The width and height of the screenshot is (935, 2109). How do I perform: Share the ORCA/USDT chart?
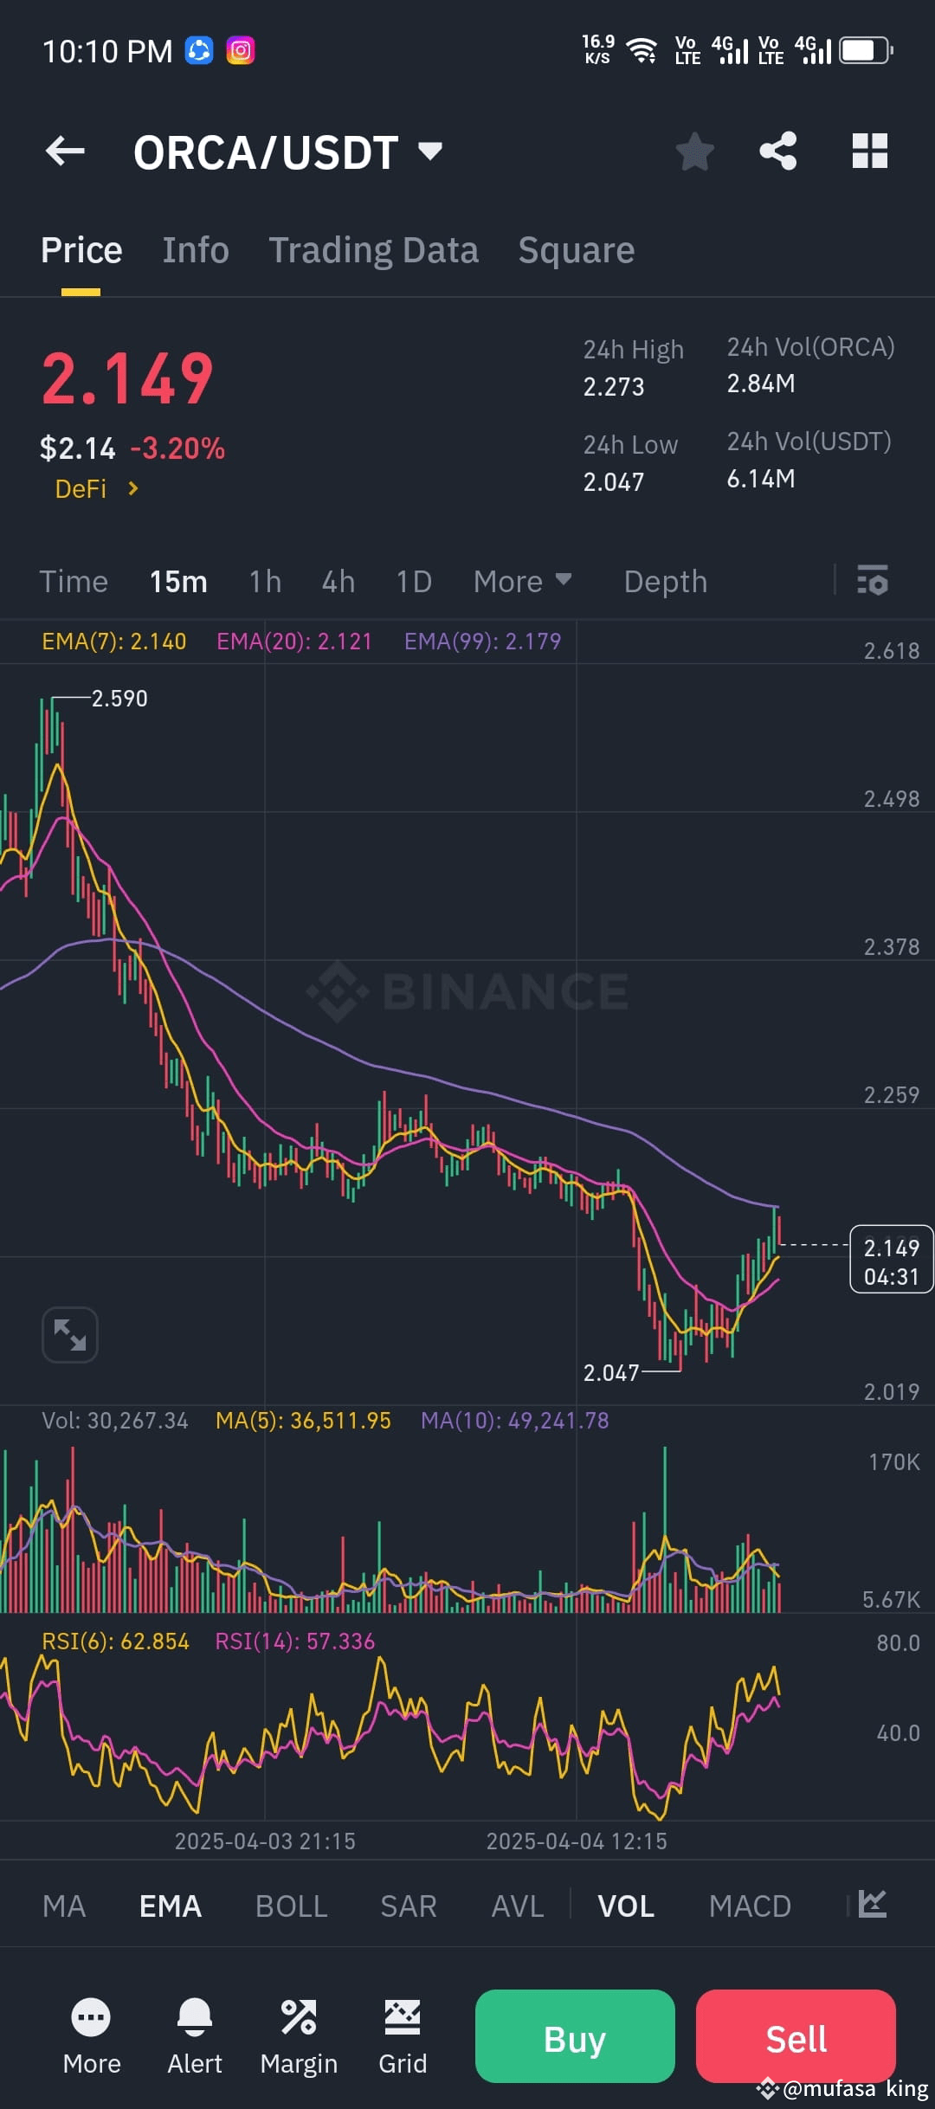(x=778, y=151)
